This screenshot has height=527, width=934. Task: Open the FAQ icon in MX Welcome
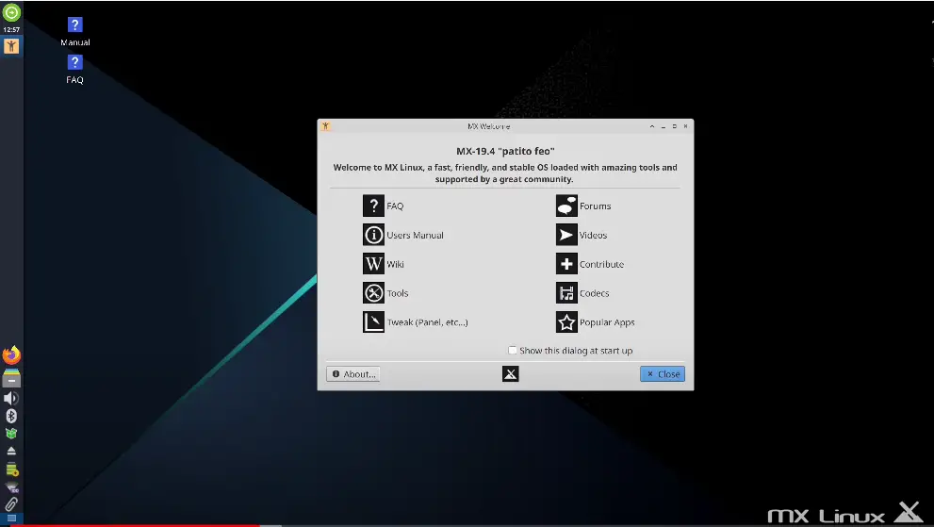[373, 206]
